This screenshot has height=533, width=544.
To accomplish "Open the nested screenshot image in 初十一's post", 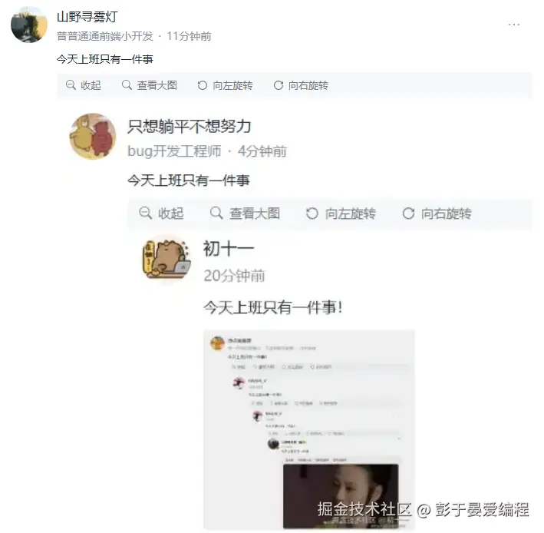I will click(x=309, y=430).
